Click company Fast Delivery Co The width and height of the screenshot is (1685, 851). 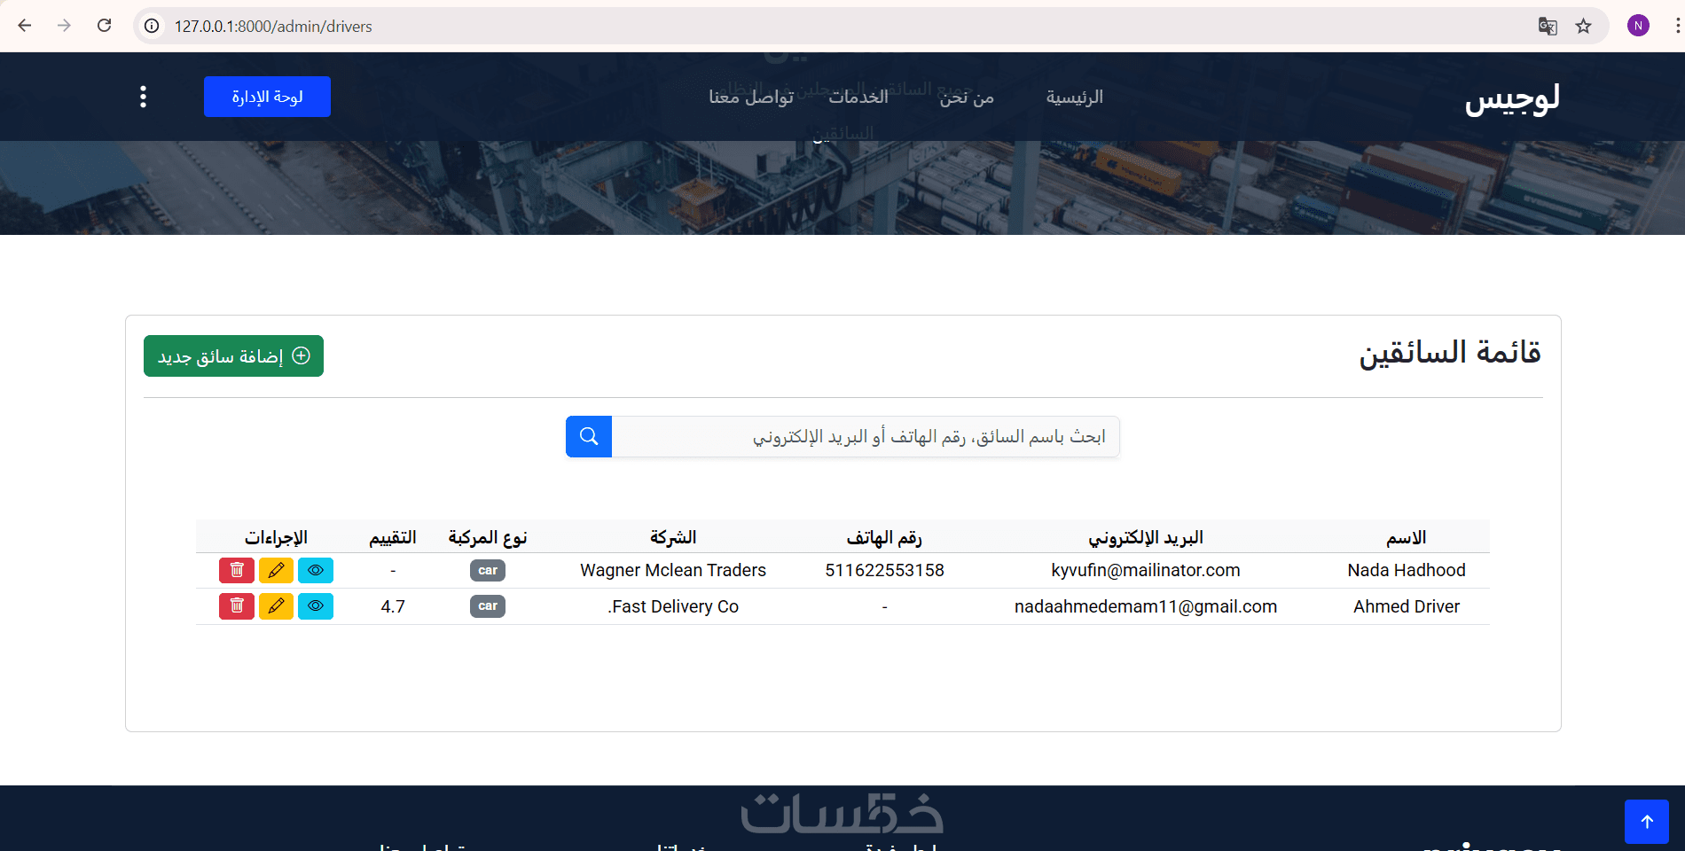(673, 606)
